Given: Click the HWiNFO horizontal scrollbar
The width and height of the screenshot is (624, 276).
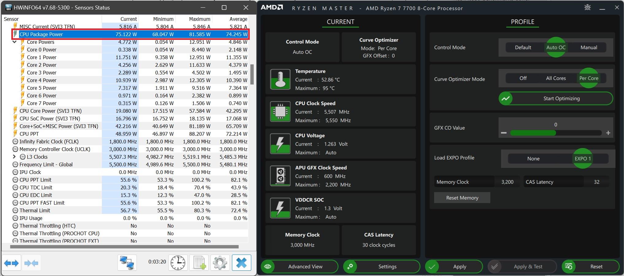Looking at the screenshot, I should pyautogui.click(x=124, y=247).
